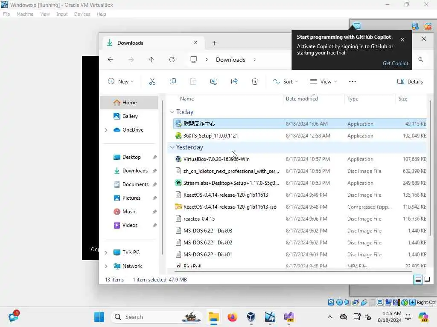Collapse the Today group
This screenshot has width=437, height=327.
(172, 112)
